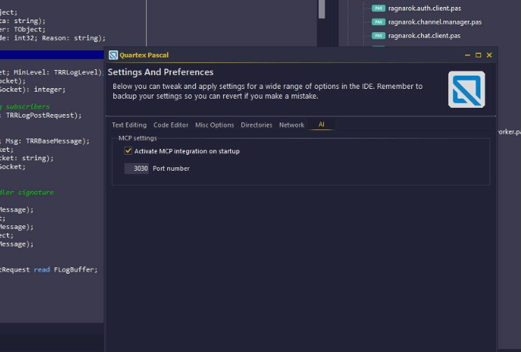
Task: Click the code editor vertical scrollbar thumb
Action: tap(322, 8)
